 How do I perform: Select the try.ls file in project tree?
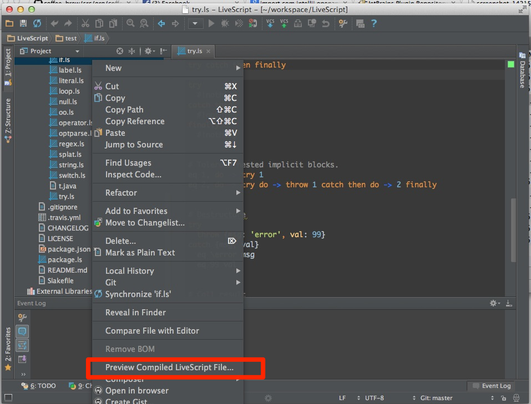(x=66, y=197)
